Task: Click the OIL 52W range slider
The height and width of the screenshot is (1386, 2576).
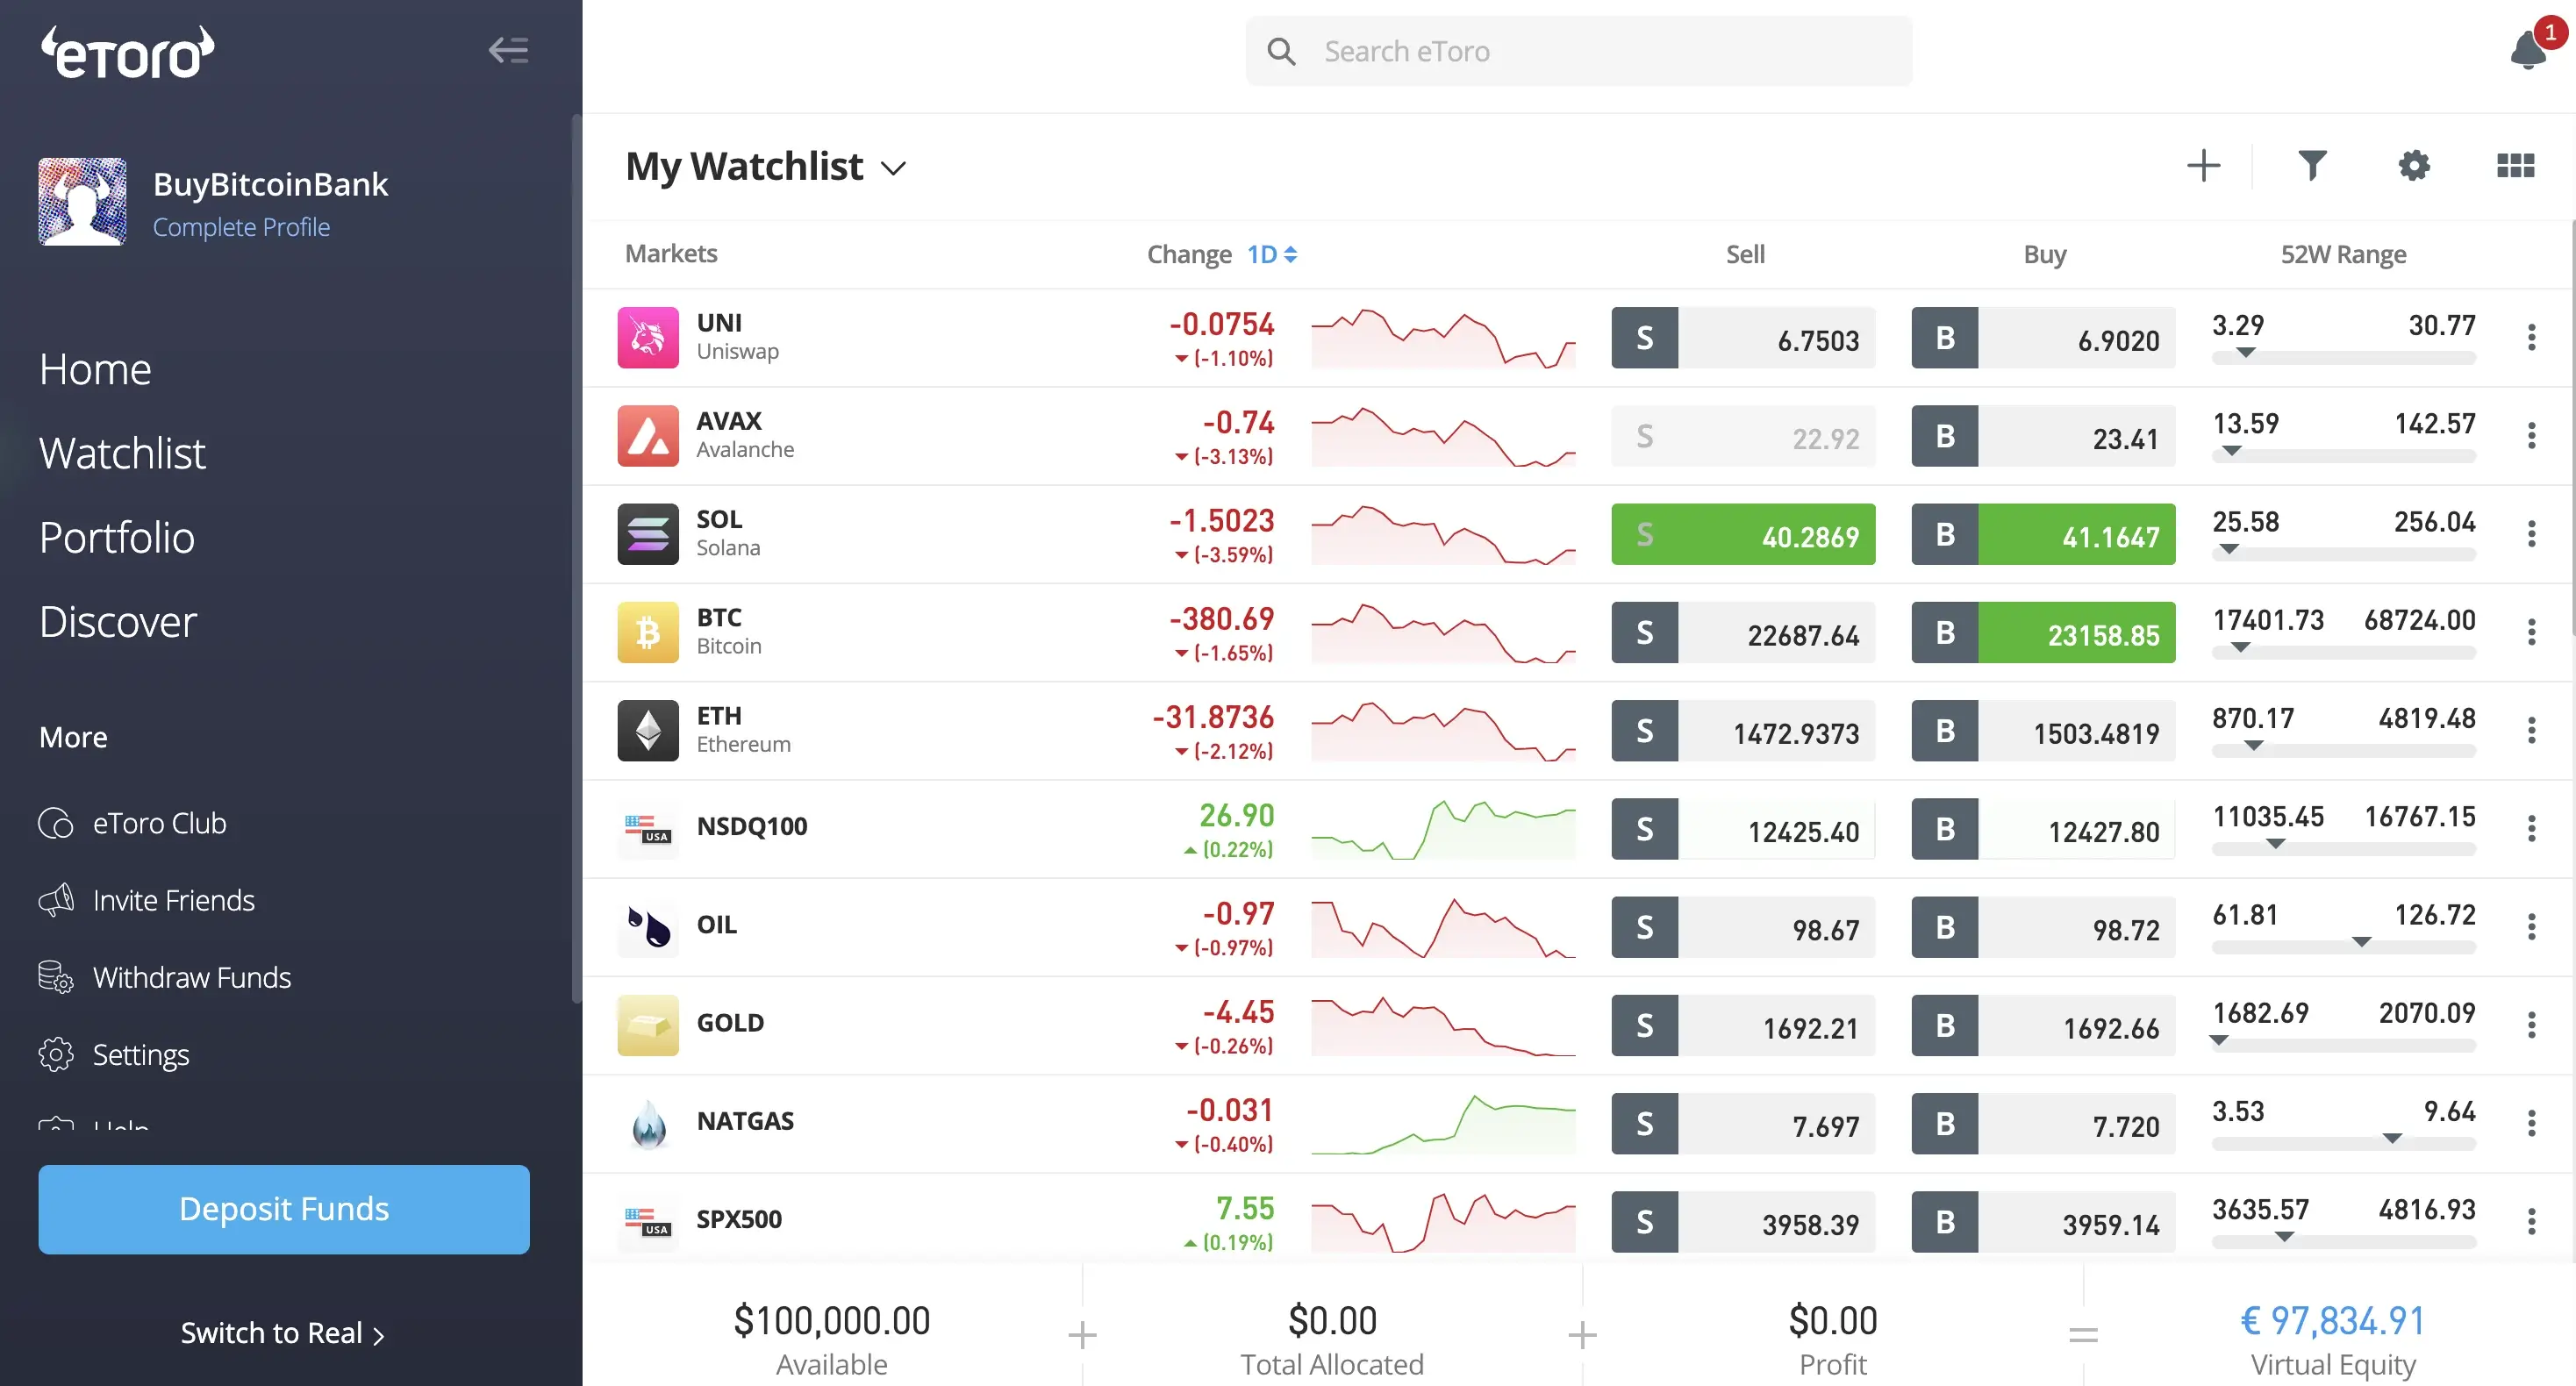Action: tap(2343, 945)
